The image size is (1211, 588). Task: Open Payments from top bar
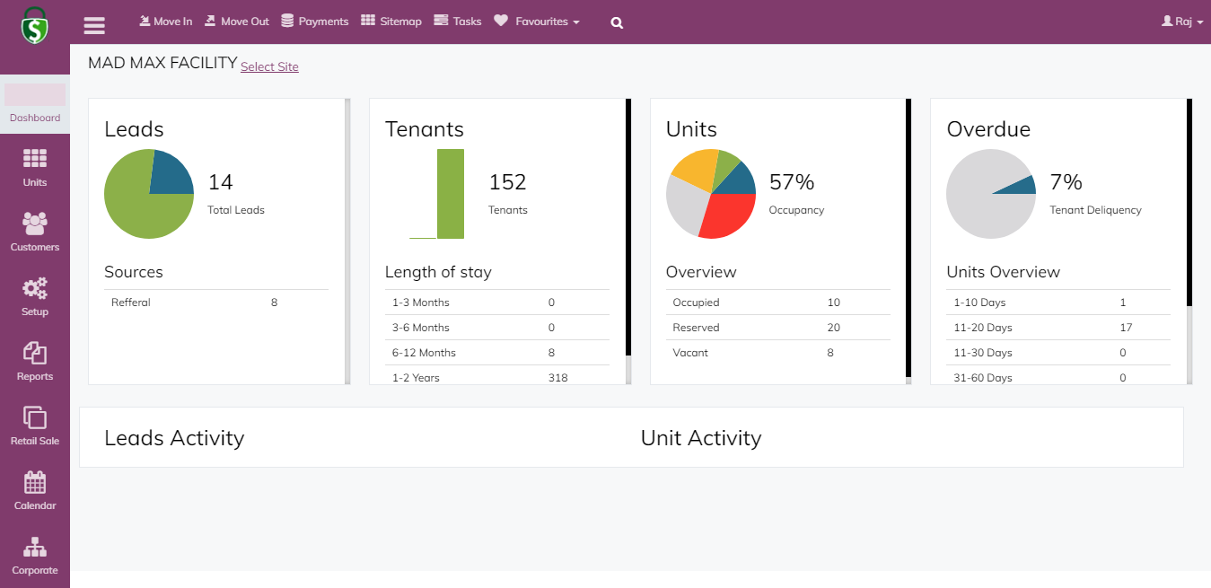coord(314,21)
